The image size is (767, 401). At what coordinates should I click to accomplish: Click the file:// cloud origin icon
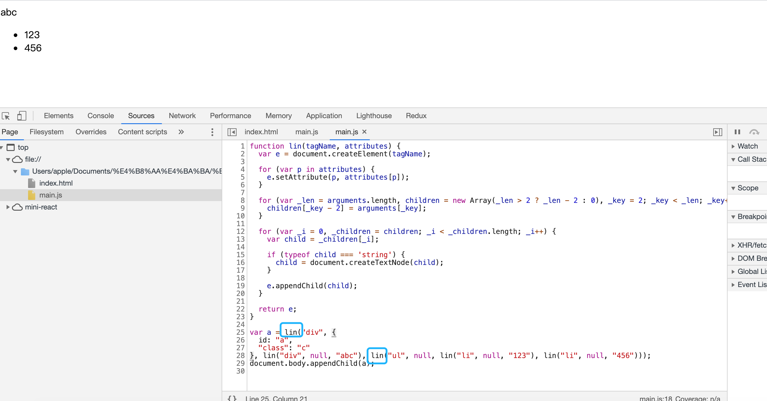click(x=17, y=159)
